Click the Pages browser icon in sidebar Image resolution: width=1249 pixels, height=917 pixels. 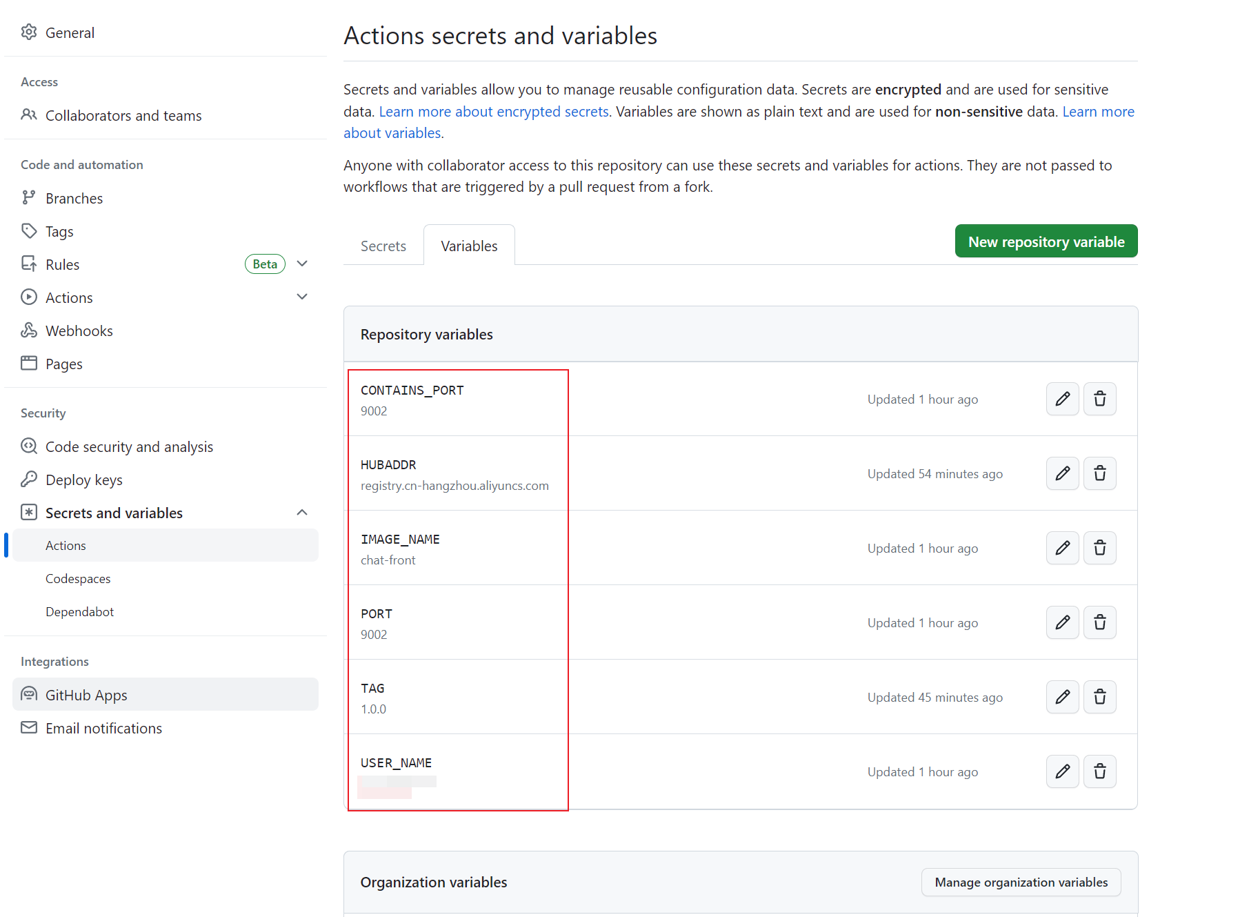point(29,363)
